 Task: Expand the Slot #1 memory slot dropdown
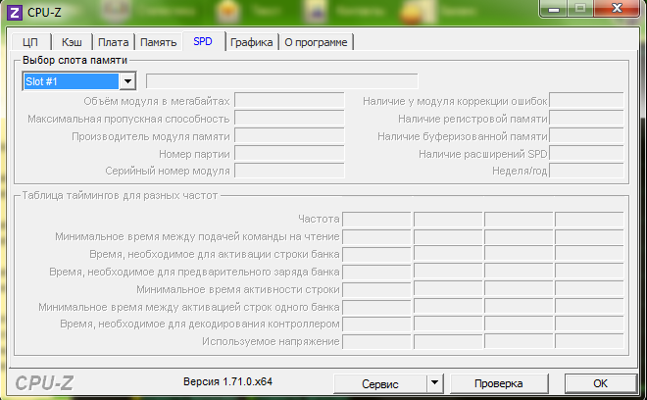(126, 81)
